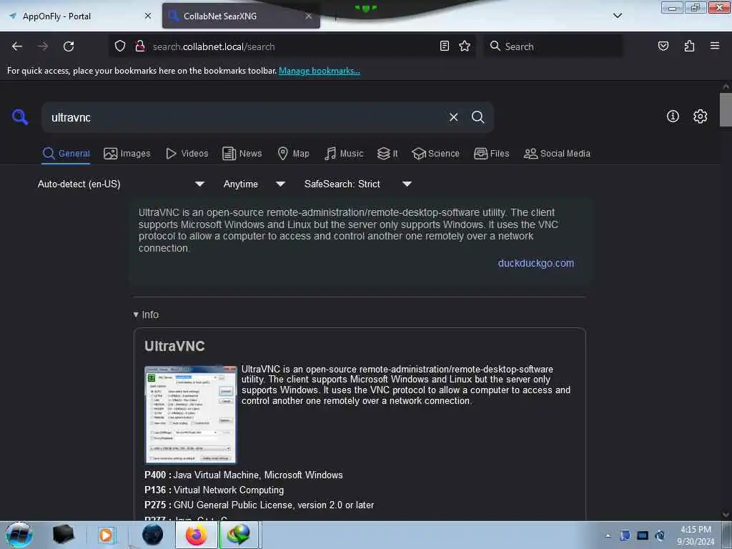732x549 pixels.
Task: Select the General search category
Action: point(66,154)
